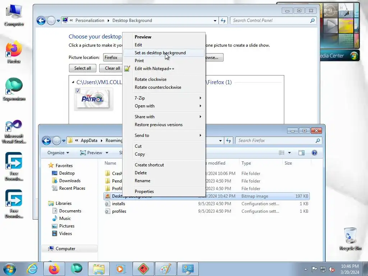Open the Microsoft Visual Studio desktop shortcut
Screen dimensions: 368x276
[14, 132]
